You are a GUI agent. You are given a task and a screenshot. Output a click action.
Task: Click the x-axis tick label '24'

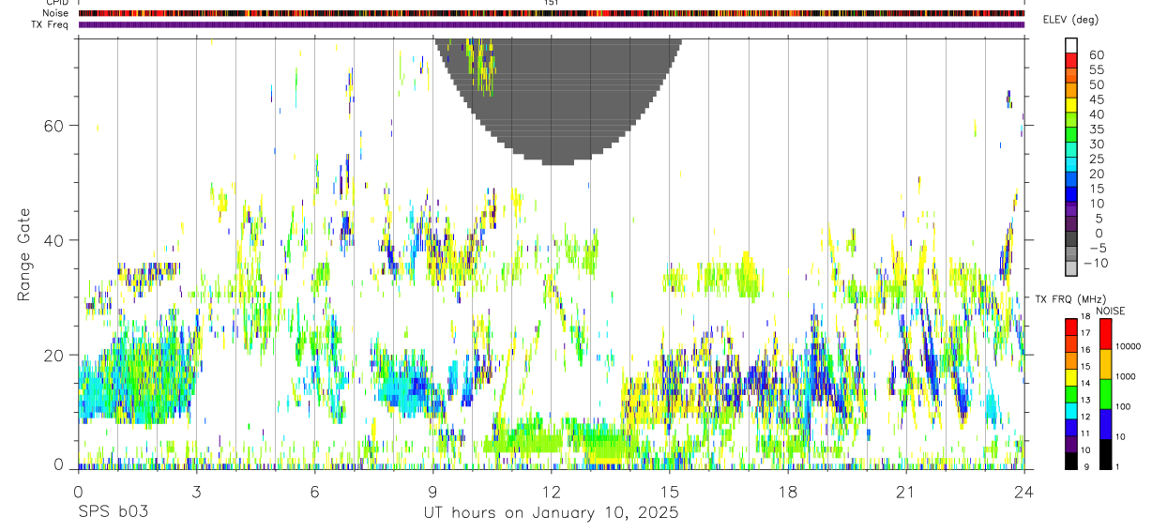(x=1024, y=492)
